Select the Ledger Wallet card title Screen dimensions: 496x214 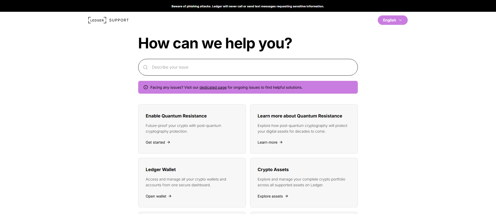[x=161, y=170]
